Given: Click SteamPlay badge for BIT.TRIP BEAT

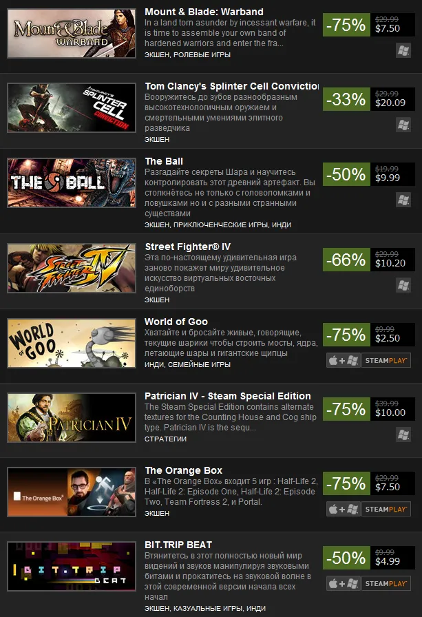Looking at the screenshot, I should (x=386, y=583).
